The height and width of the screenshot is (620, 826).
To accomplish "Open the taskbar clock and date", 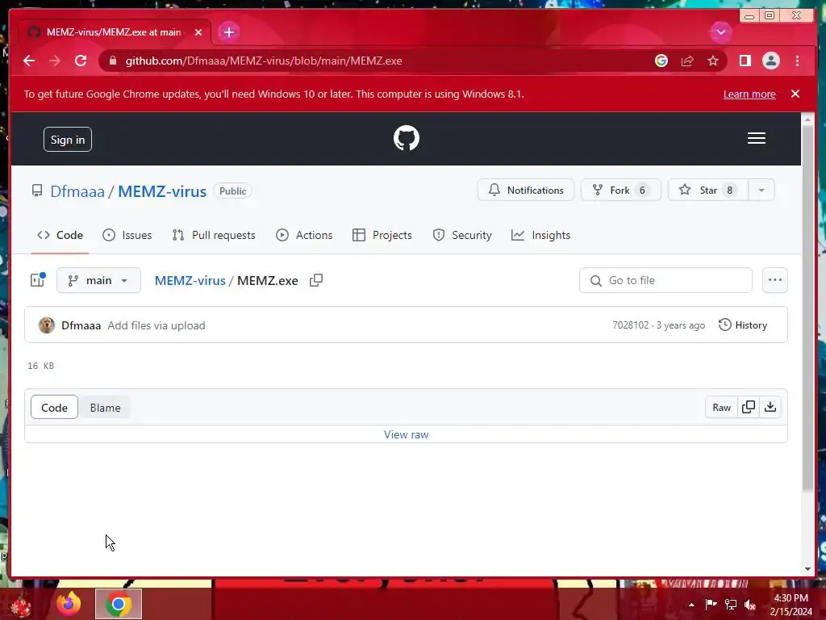I will [791, 604].
